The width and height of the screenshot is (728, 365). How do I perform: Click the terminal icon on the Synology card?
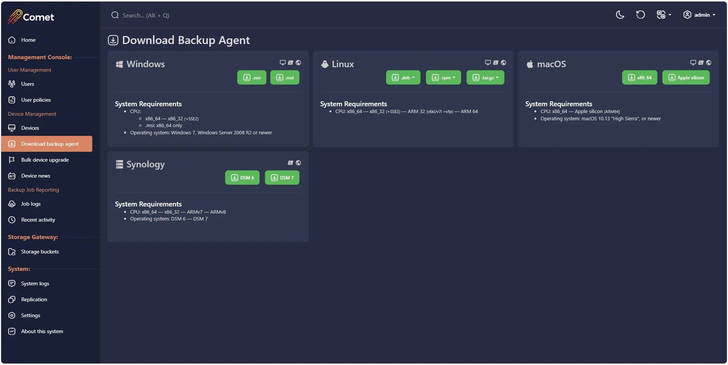290,163
